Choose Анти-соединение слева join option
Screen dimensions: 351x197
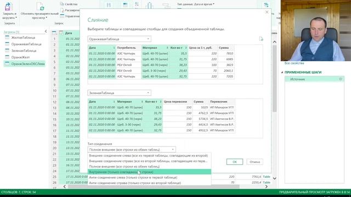coord(149,177)
